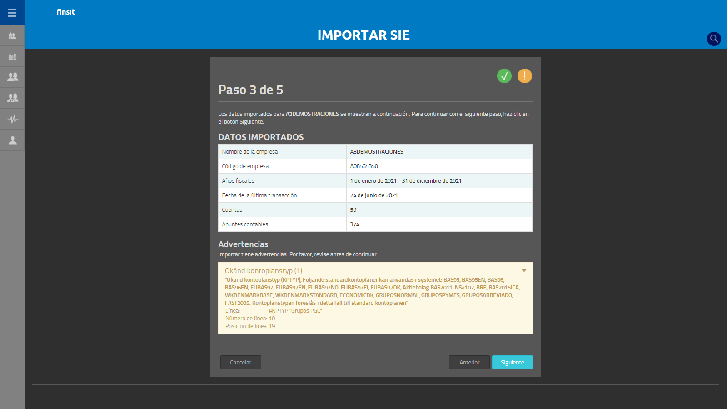Viewport: 727px width, 409px height.
Task: Click the company code A08565350
Action: pyautogui.click(x=364, y=166)
